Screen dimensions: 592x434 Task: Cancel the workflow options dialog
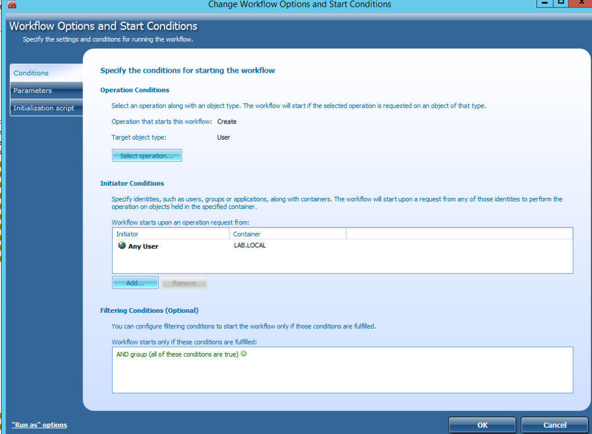(554, 425)
